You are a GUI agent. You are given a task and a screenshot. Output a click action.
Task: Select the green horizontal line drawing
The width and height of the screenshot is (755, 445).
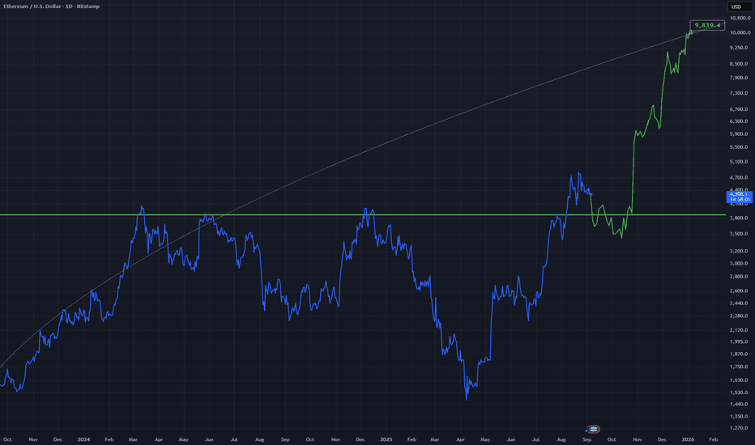(363, 214)
